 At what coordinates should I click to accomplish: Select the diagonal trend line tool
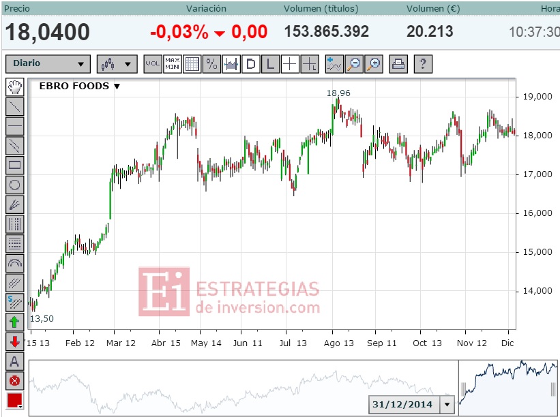[x=14, y=106]
